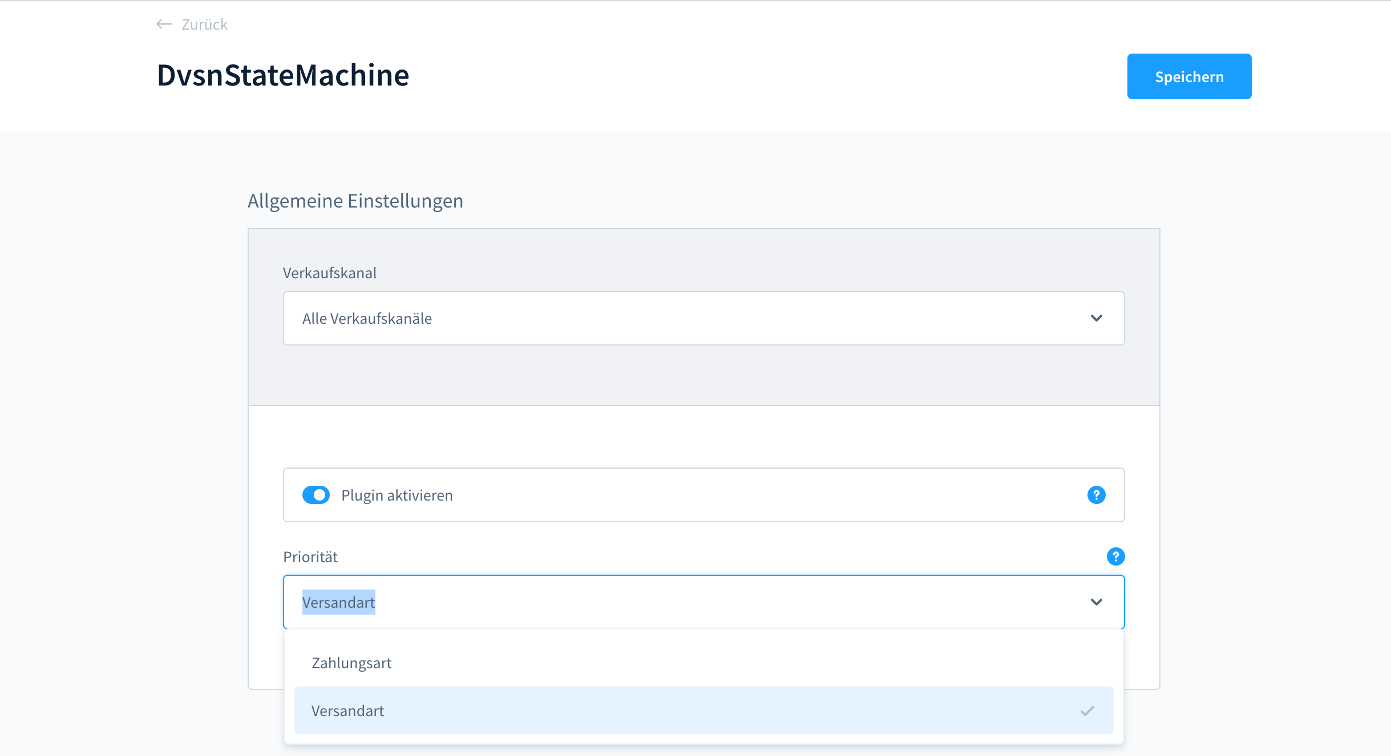Open the Verkaufskanal dropdown
The height and width of the screenshot is (756, 1391).
[x=703, y=318]
